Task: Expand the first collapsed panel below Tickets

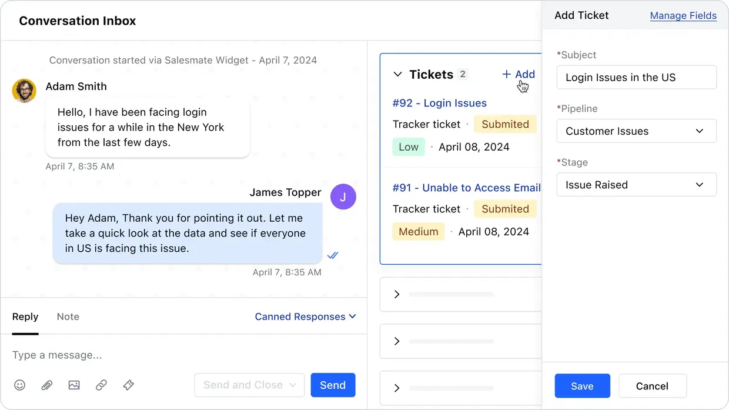Action: coord(397,294)
